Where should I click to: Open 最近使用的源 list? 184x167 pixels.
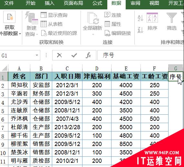[59, 33]
